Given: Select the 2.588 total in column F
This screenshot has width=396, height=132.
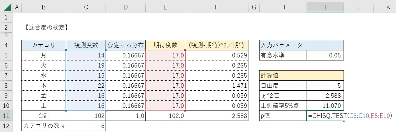Looking at the screenshot, I should point(217,116).
